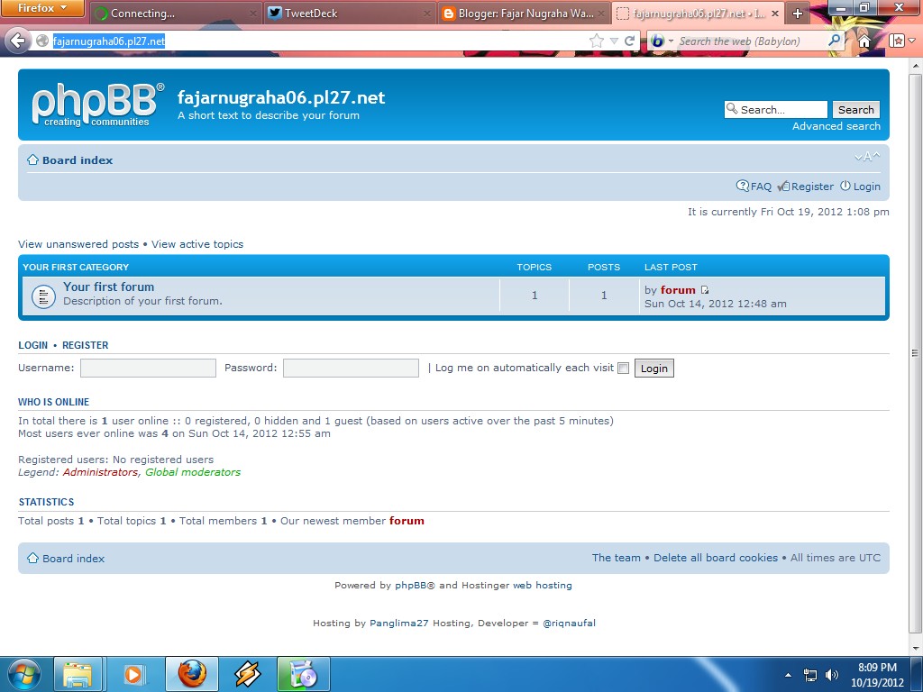Focus the forum Search text box
This screenshot has height=692, width=923.
pos(776,109)
